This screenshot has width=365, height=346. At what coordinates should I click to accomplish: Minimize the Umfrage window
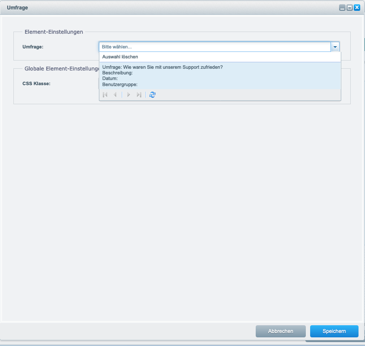pyautogui.click(x=342, y=8)
